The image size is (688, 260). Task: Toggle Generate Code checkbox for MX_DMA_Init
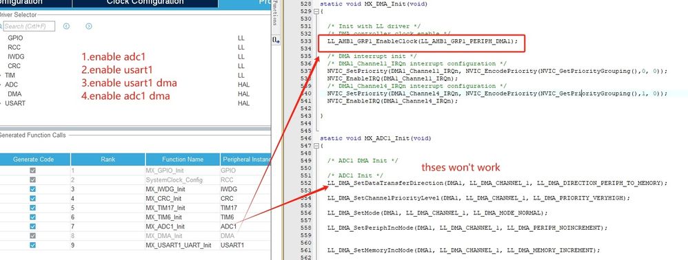tap(32, 236)
